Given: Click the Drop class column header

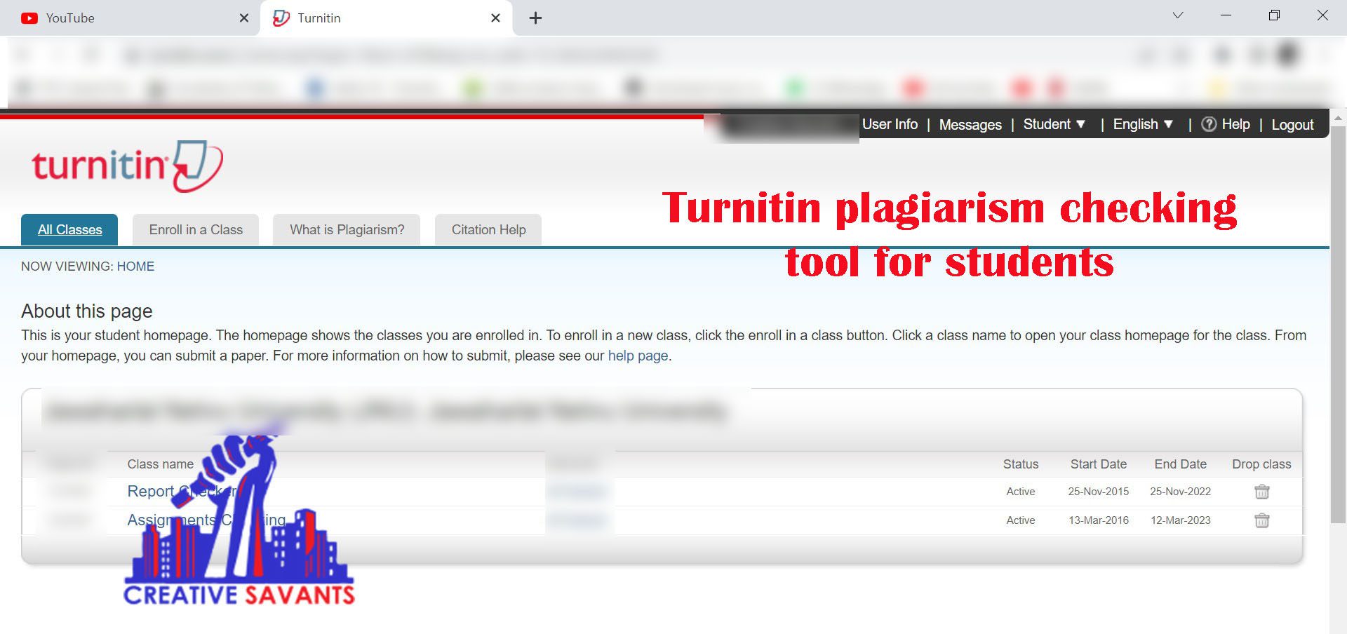Looking at the screenshot, I should pos(1261,464).
